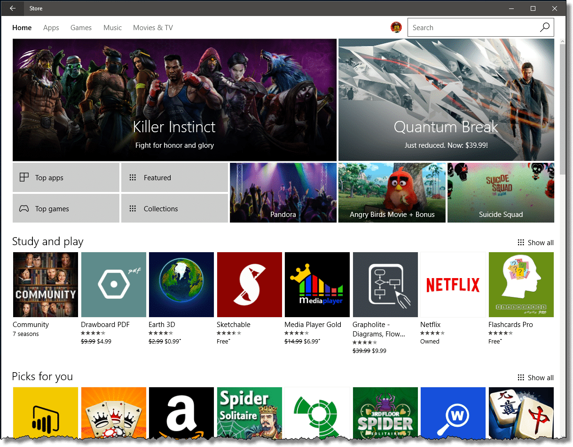Open the Top games button

(66, 209)
